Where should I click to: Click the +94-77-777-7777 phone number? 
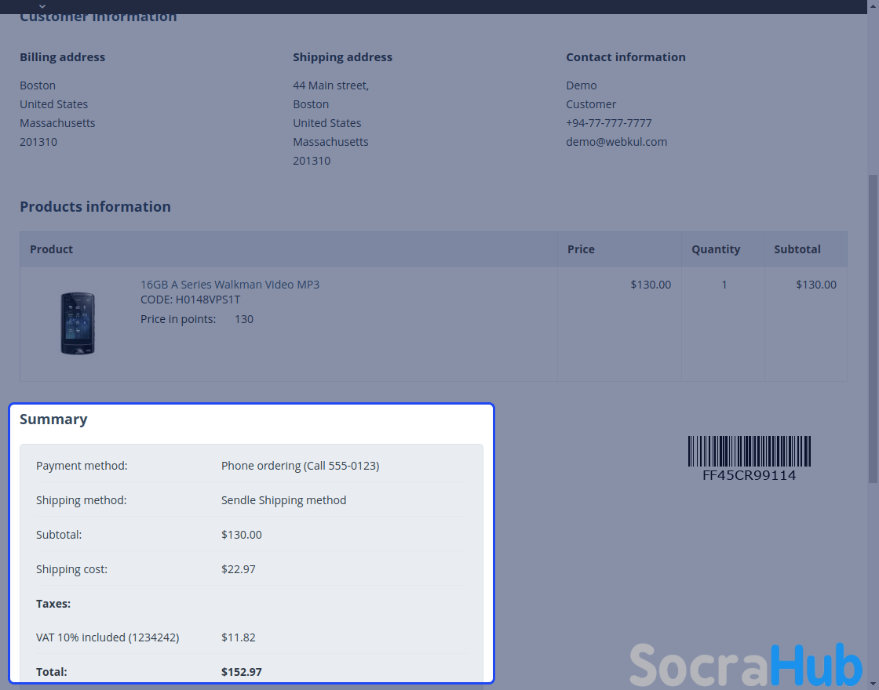pos(608,123)
